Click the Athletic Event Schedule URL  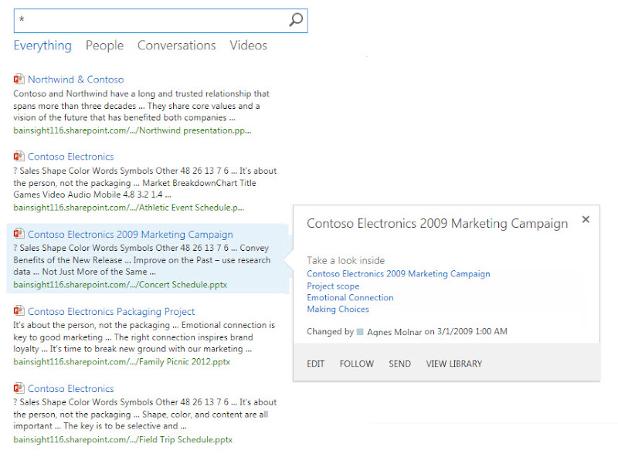click(x=128, y=208)
